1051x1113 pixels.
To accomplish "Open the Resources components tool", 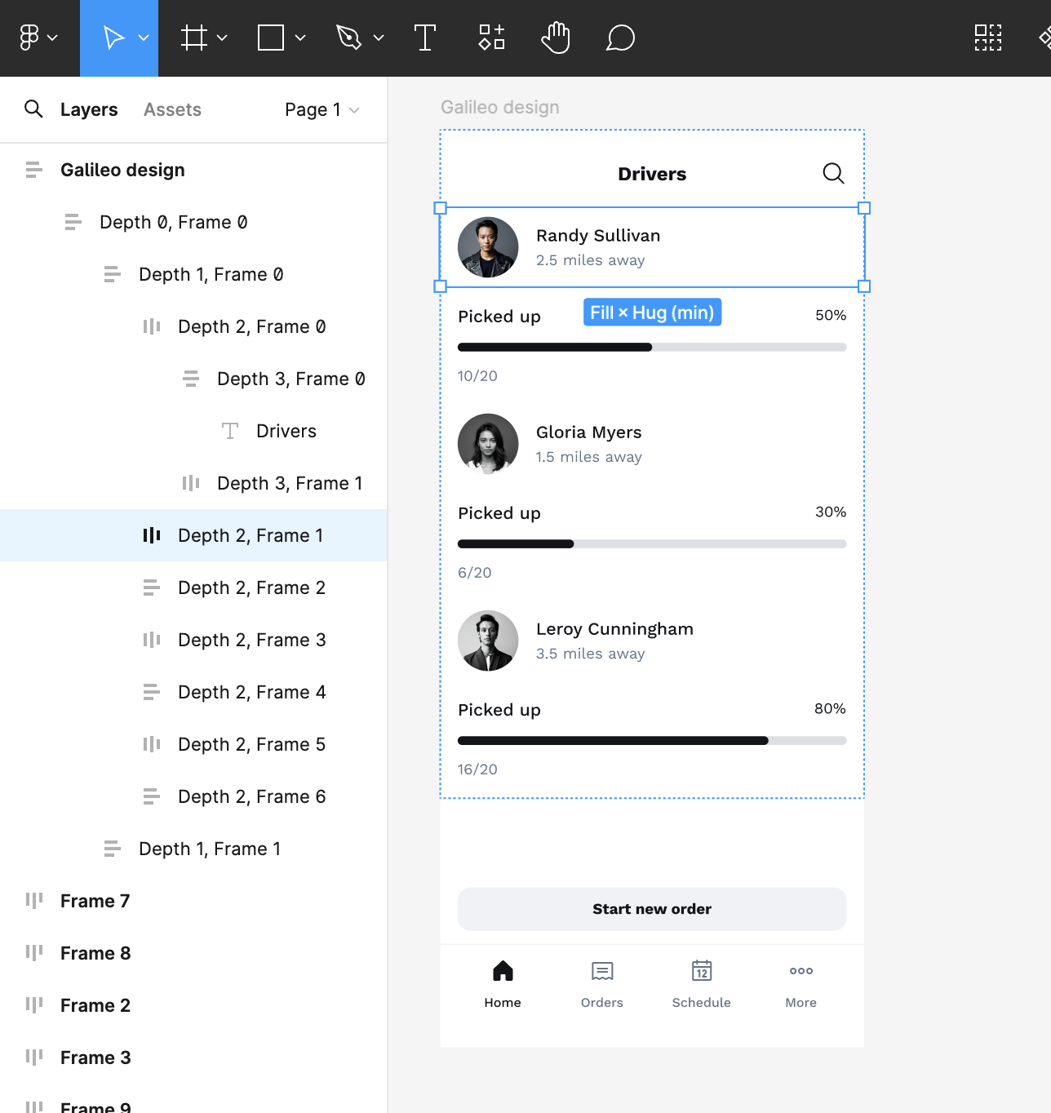I will pyautogui.click(x=492, y=38).
